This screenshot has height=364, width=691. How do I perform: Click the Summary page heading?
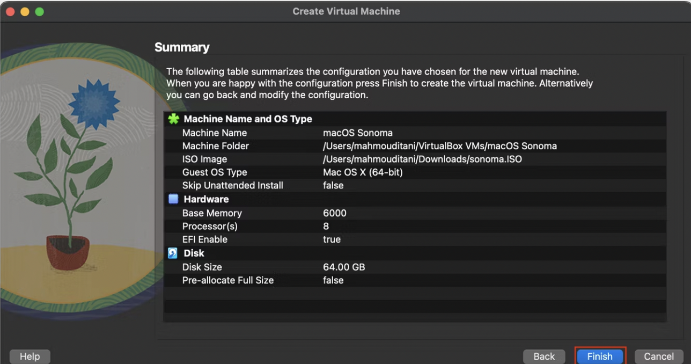[x=182, y=47]
